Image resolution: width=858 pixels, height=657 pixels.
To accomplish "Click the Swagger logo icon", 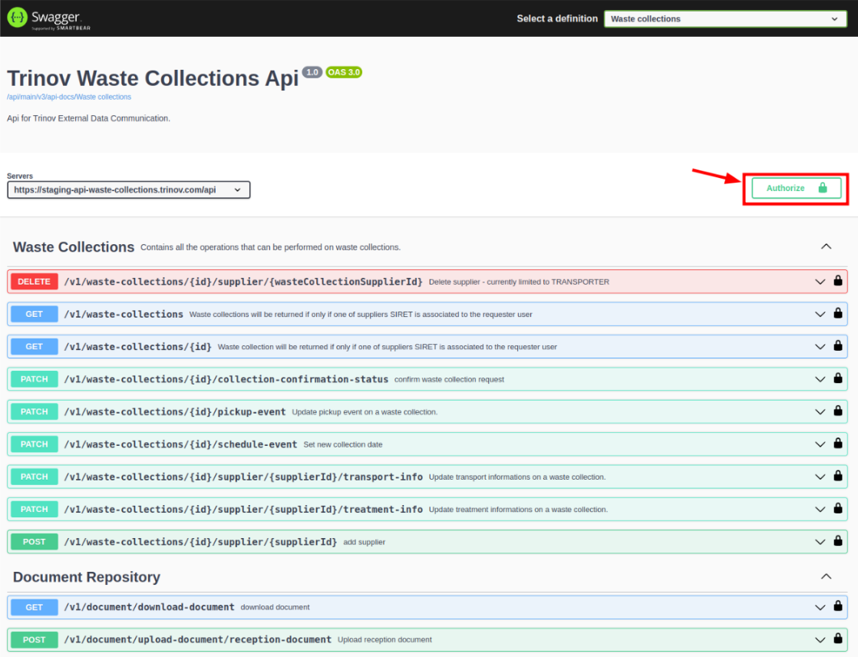I will [x=17, y=18].
